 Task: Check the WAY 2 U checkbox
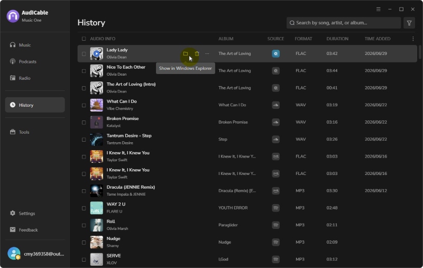[84, 208]
